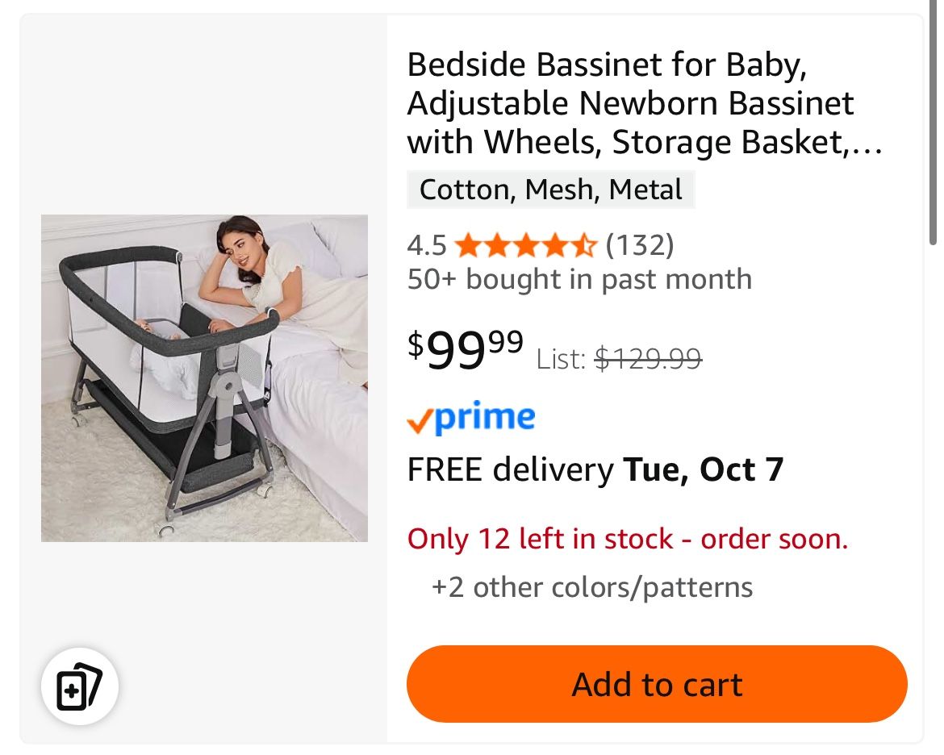Screen dimensions: 944x755
Task: Click the 50+ bought in past month text
Action: [579, 279]
